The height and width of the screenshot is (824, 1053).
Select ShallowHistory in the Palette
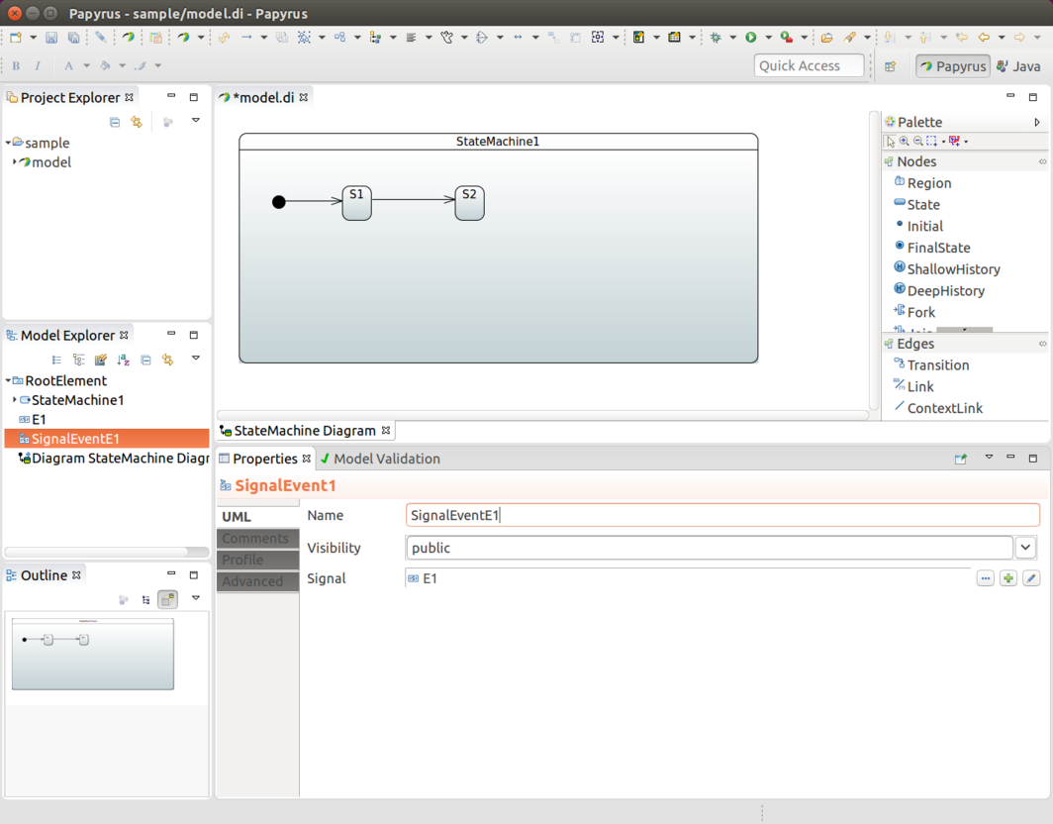pos(947,268)
